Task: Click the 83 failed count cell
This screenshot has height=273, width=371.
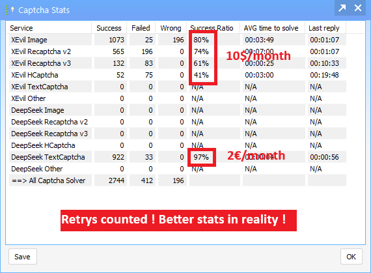Action: pos(143,63)
